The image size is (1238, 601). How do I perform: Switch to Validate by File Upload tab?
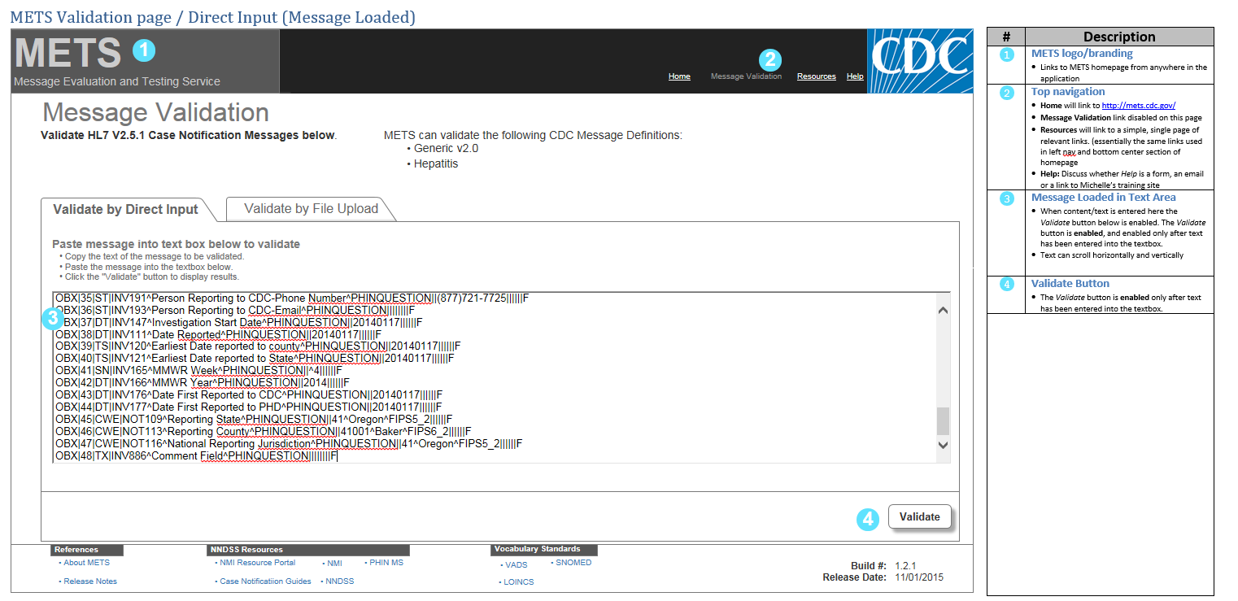pos(311,209)
